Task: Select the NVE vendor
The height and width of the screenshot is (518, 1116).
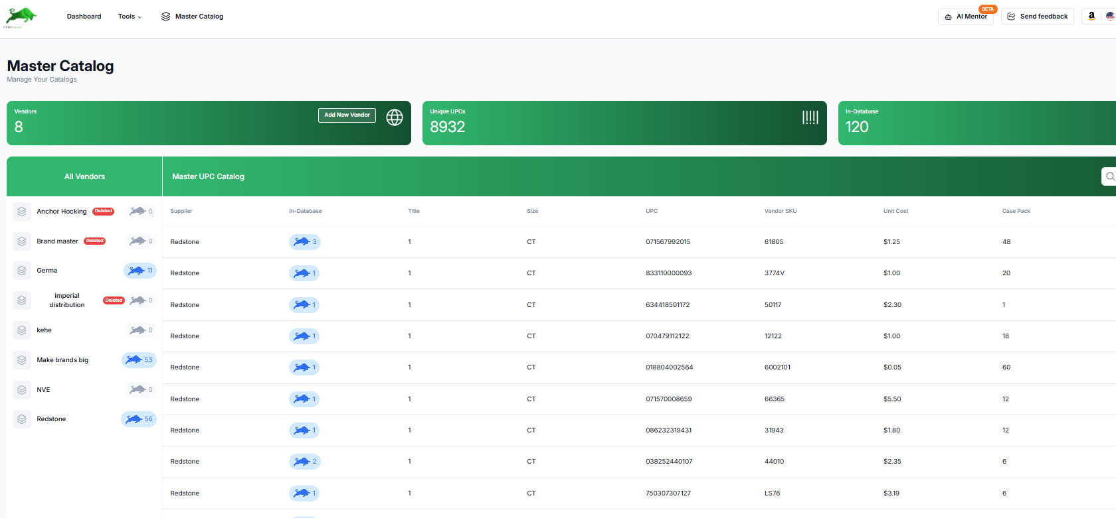Action: [x=43, y=390]
